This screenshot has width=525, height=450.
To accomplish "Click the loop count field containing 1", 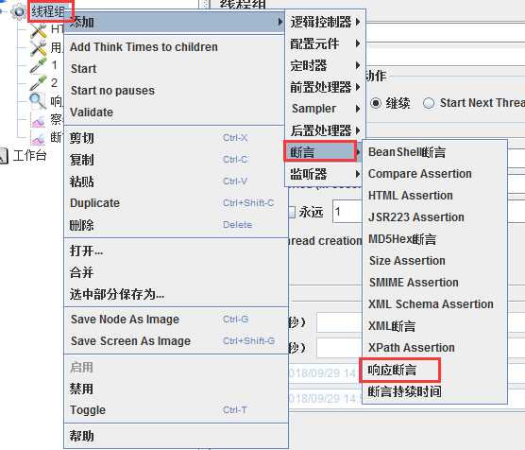I will click(347, 212).
